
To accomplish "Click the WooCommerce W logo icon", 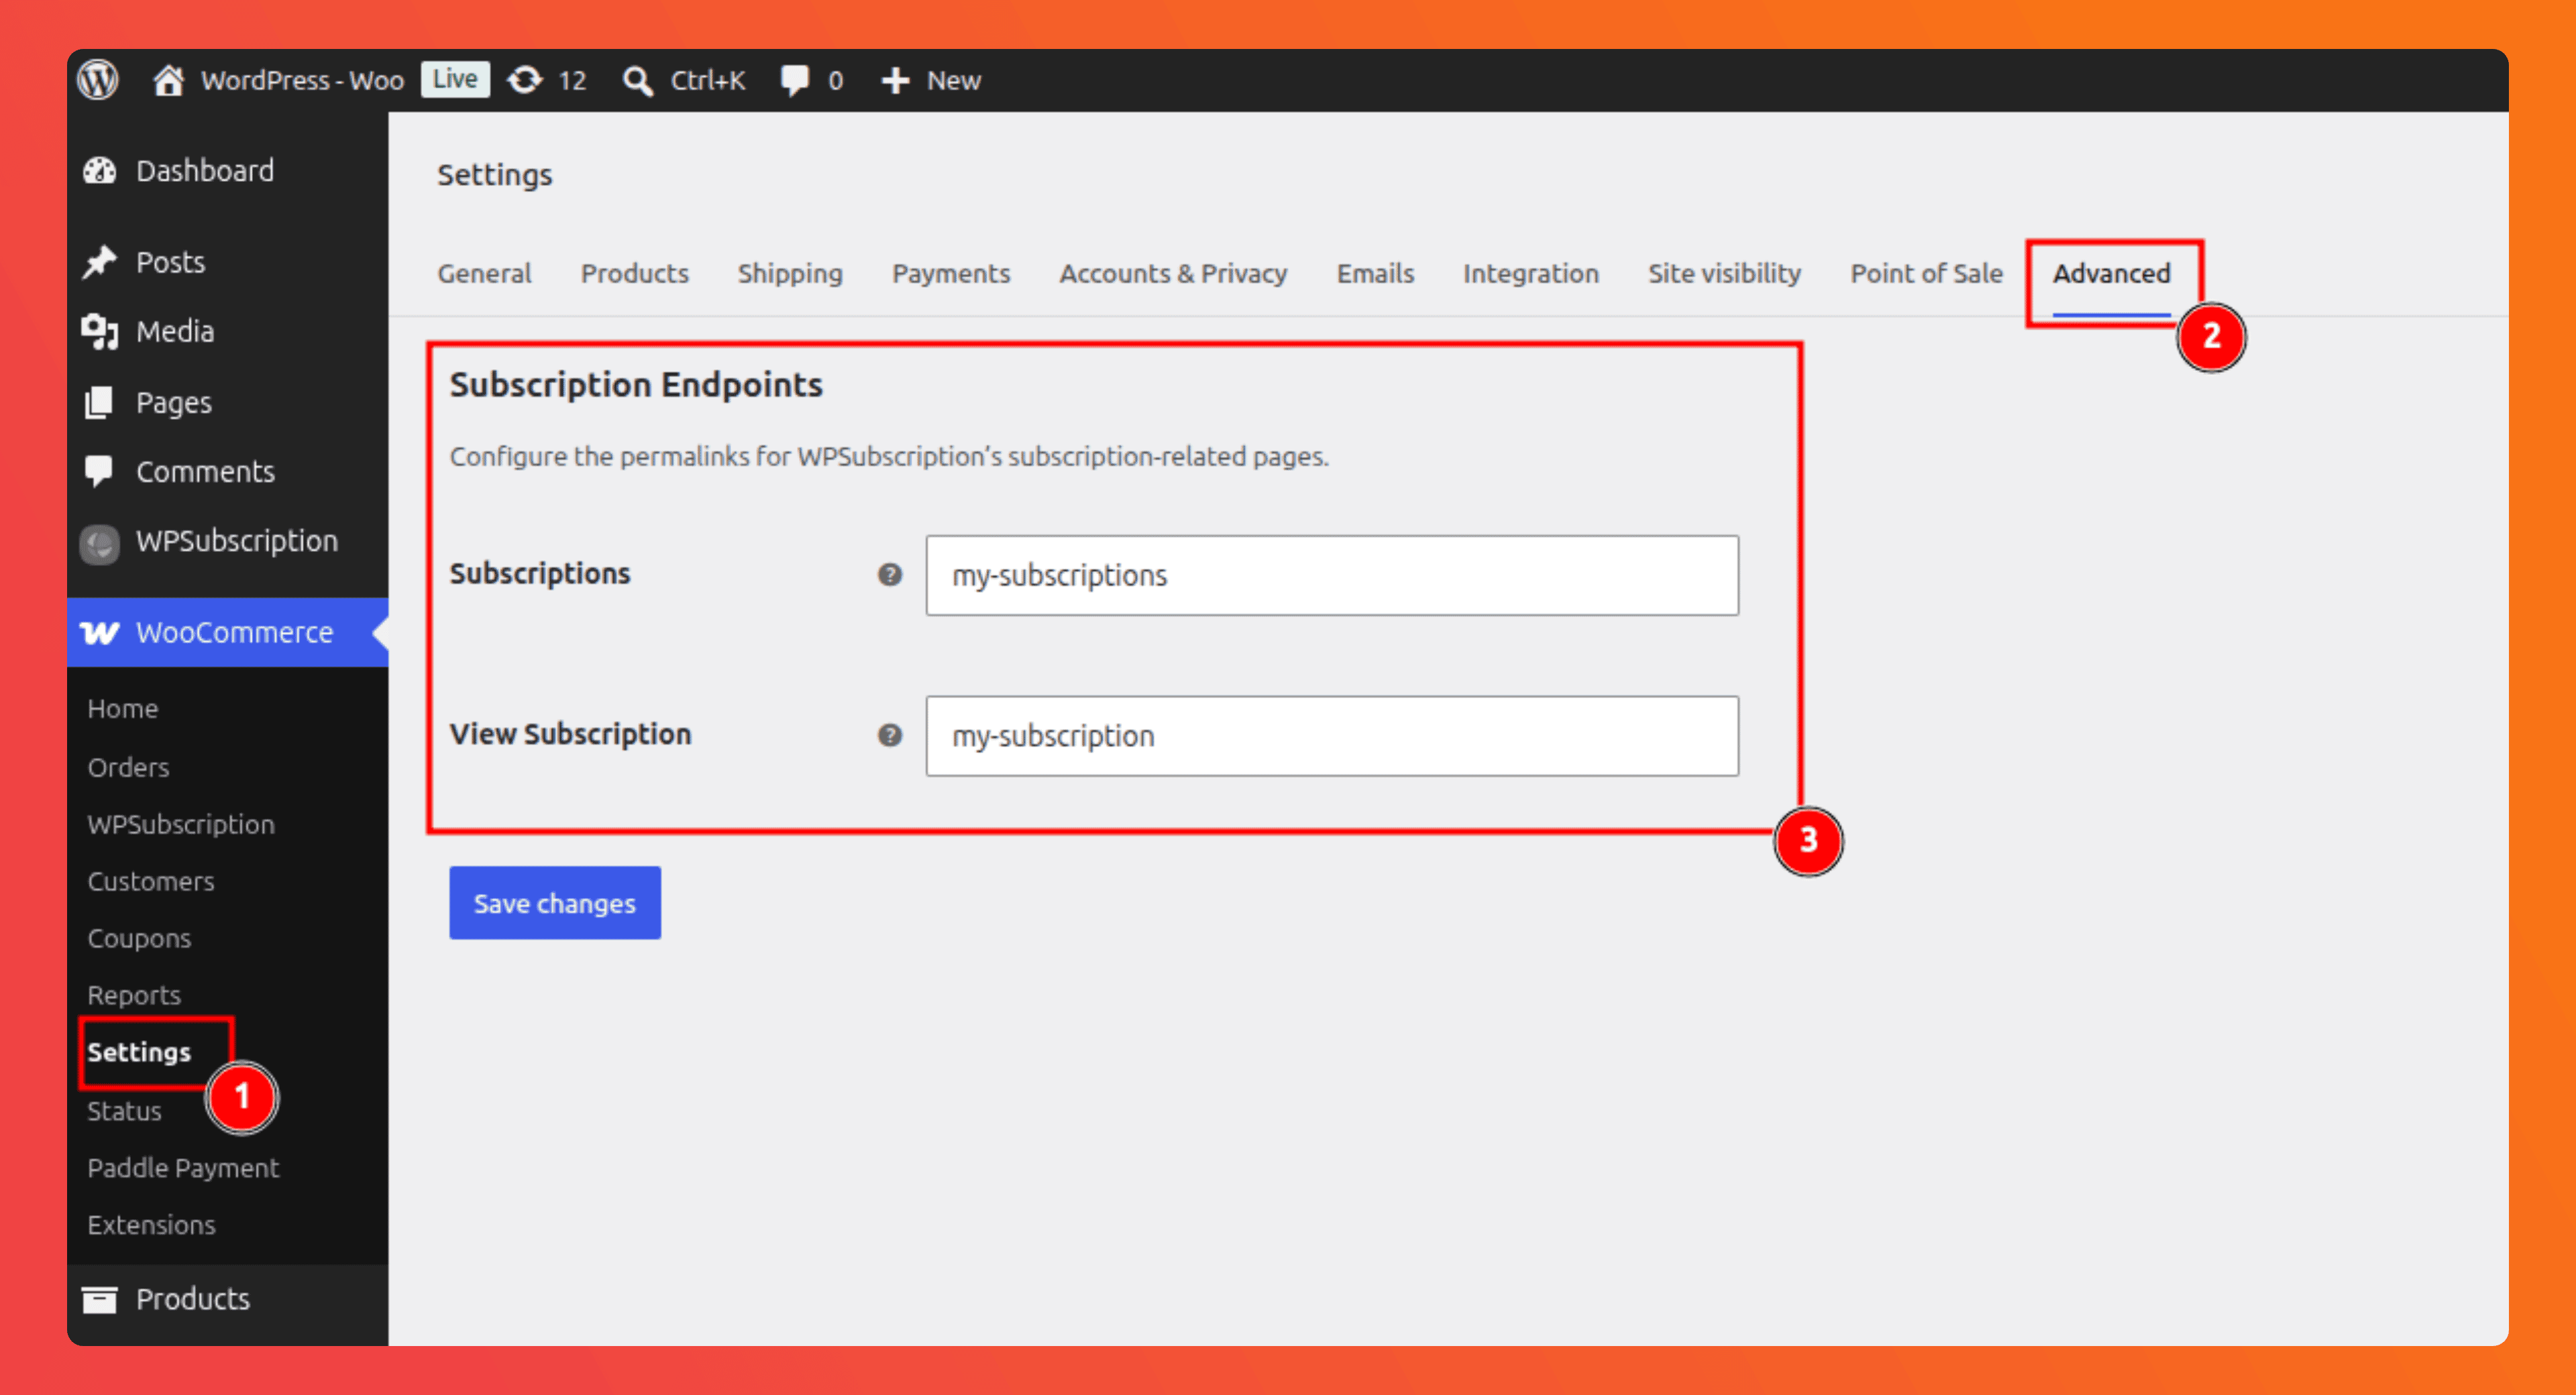I will coord(99,632).
